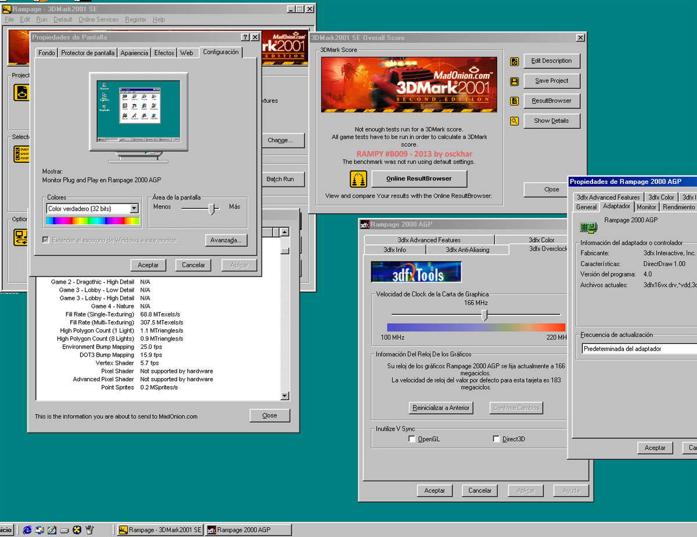The height and width of the screenshot is (537, 697).
Task: Click the Avanzada... button
Action: click(x=227, y=240)
